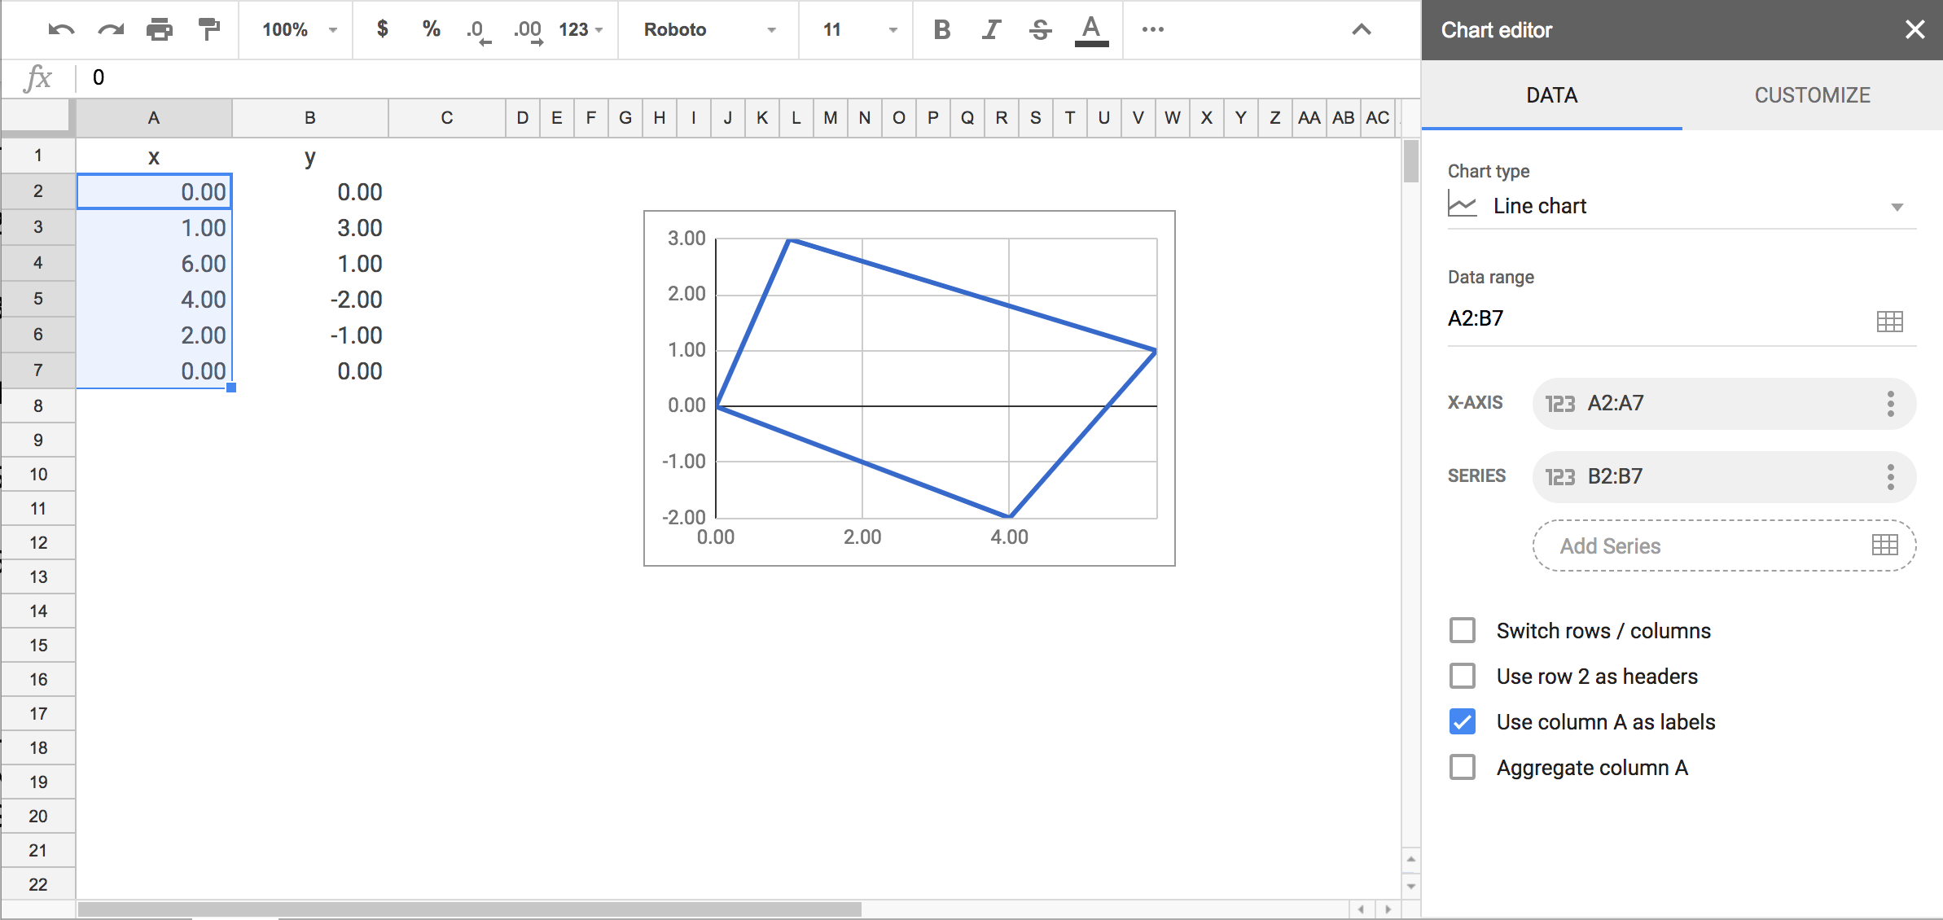Screen dimensions: 1943x920
Task: Select column AC header
Action: [1377, 118]
